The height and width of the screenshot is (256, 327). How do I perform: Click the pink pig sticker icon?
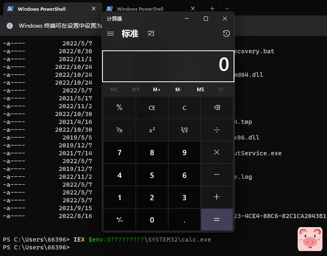310,239
